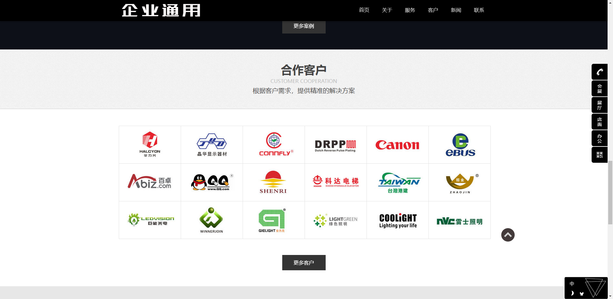Image resolution: width=613 pixels, height=299 pixels.
Task: Open the 新闻 navigation item
Action: (x=456, y=10)
